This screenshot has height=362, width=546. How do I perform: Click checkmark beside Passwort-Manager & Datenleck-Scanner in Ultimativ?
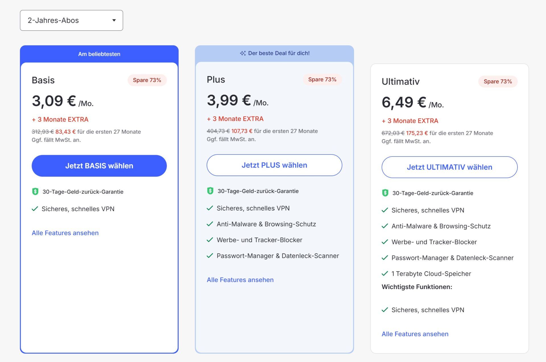tap(385, 258)
